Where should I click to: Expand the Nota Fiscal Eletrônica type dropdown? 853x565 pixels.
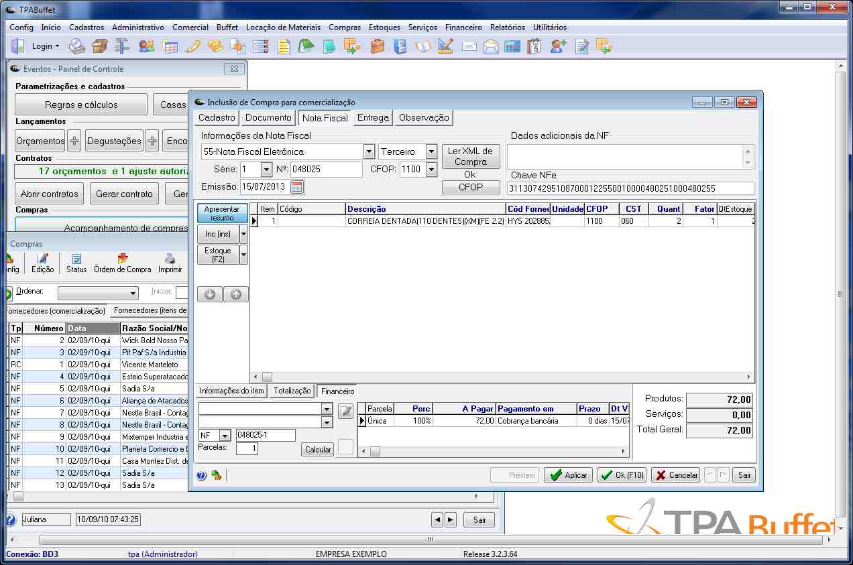pyautogui.click(x=369, y=152)
